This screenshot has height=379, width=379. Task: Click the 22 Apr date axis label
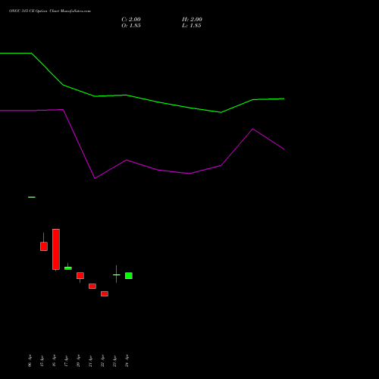point(102,361)
